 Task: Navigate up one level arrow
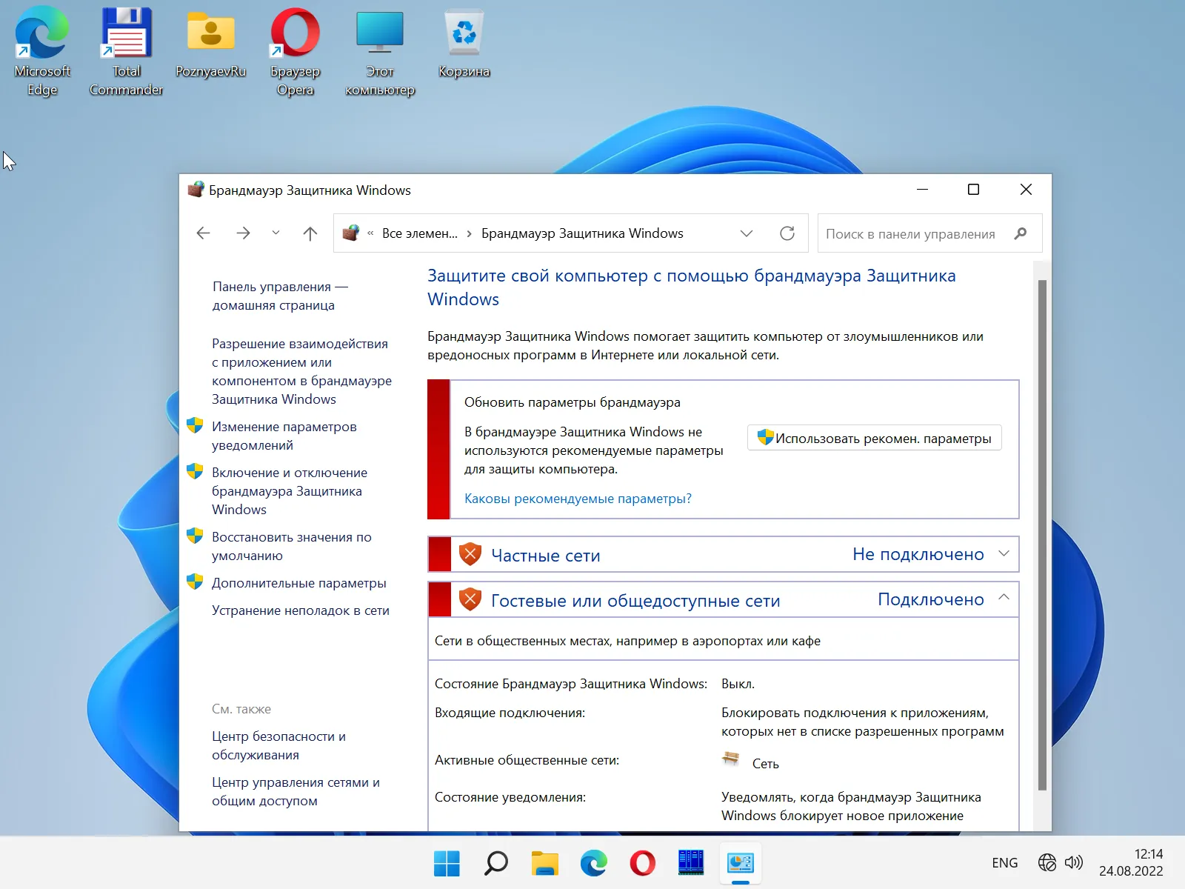(x=310, y=233)
